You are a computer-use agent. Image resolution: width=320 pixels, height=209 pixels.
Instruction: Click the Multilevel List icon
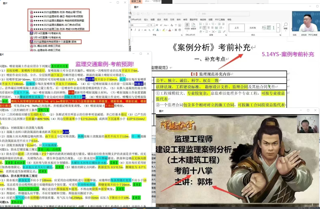pos(213,24)
